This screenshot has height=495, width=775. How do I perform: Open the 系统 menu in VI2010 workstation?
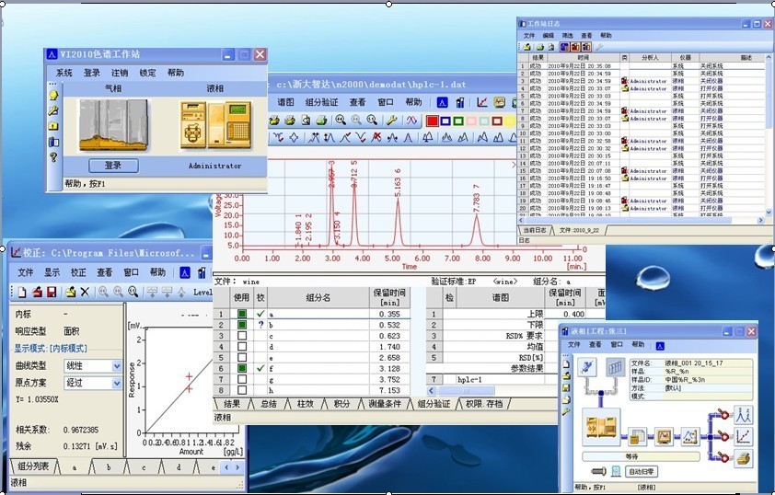tap(64, 73)
